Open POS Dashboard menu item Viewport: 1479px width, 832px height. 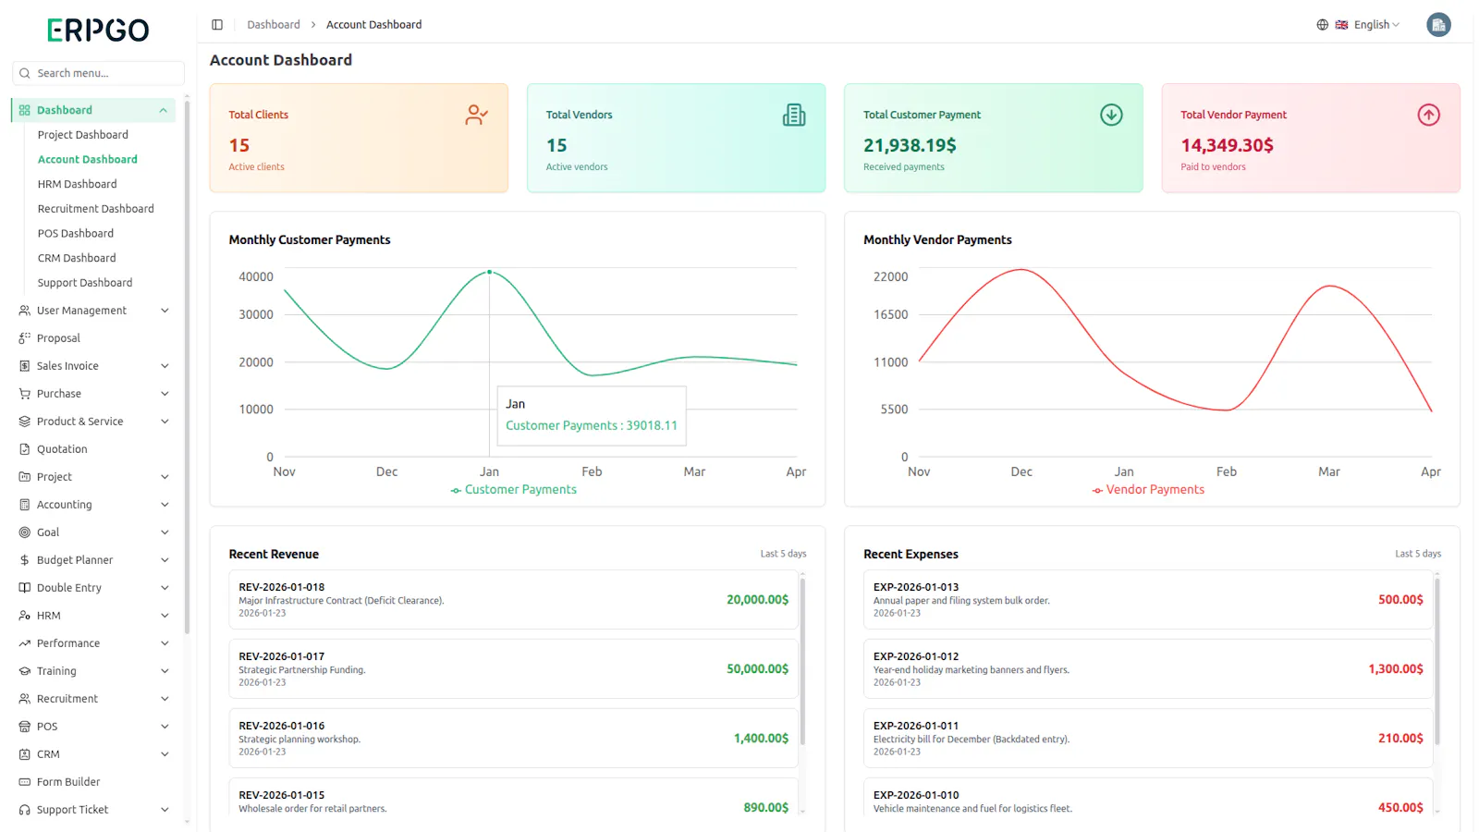click(x=76, y=234)
